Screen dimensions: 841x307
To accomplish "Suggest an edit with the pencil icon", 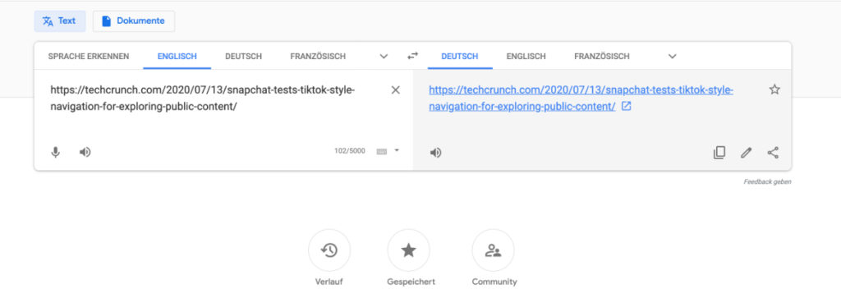I will pos(746,153).
